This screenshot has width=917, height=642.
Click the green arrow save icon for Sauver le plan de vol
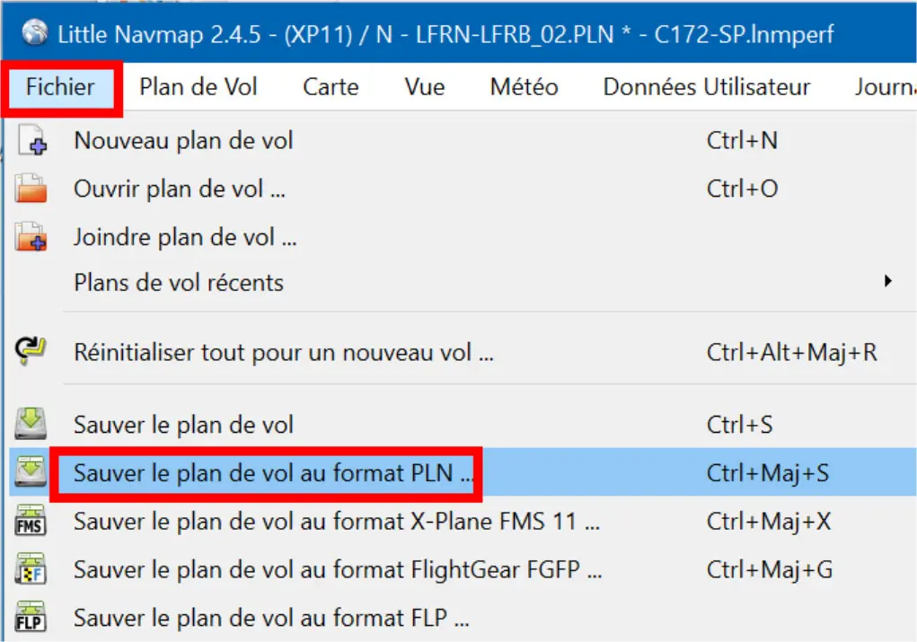(31, 424)
